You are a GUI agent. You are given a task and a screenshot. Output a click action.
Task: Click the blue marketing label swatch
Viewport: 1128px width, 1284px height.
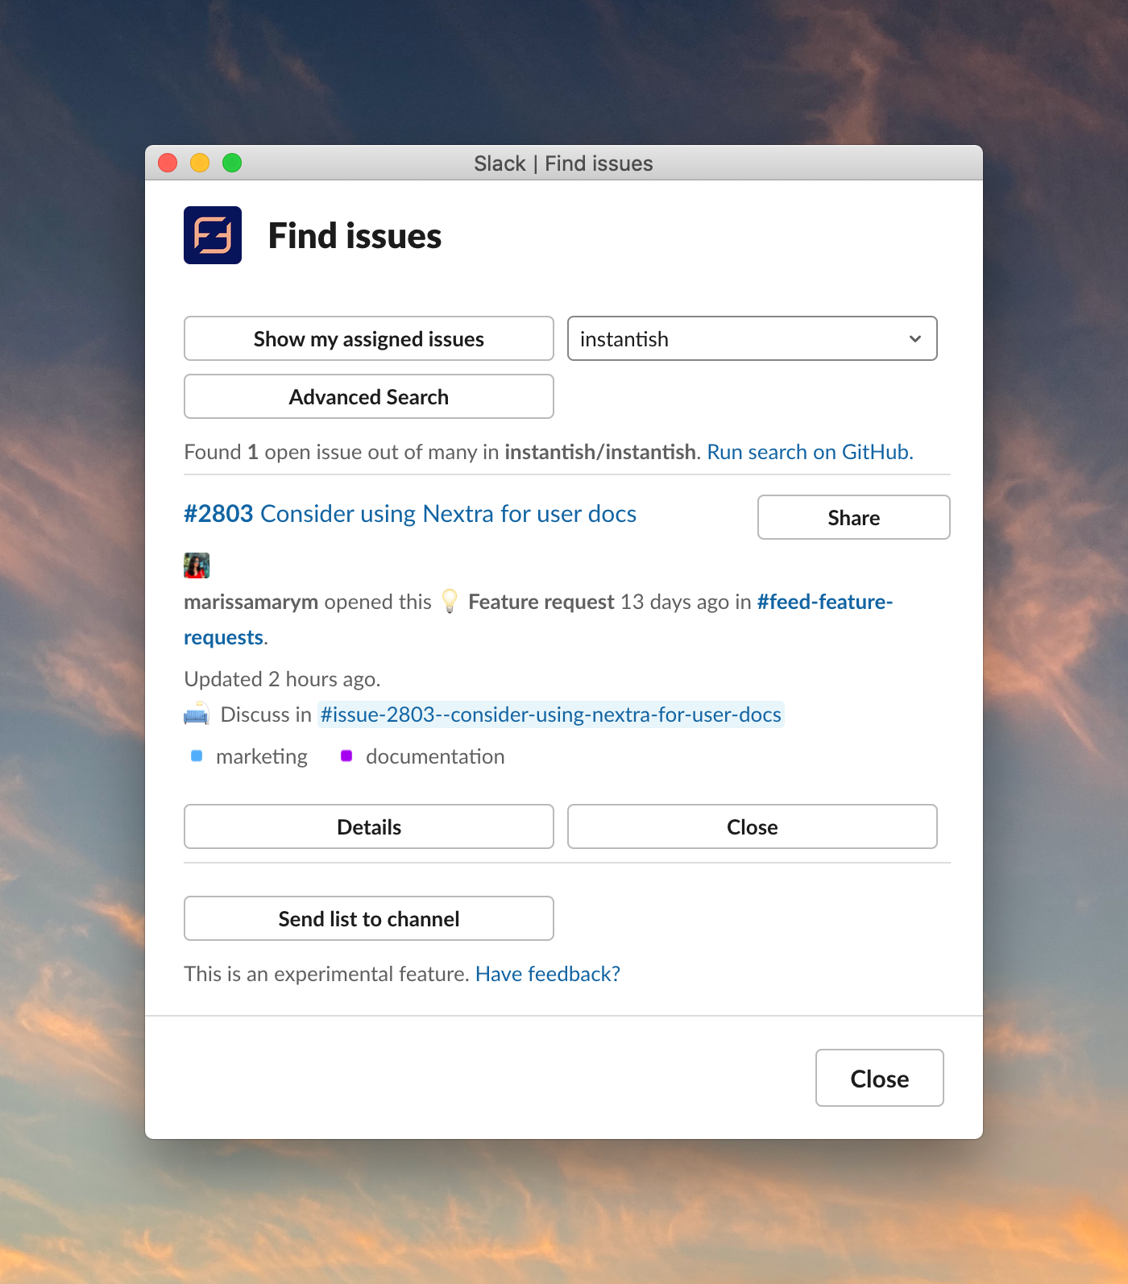coord(197,756)
